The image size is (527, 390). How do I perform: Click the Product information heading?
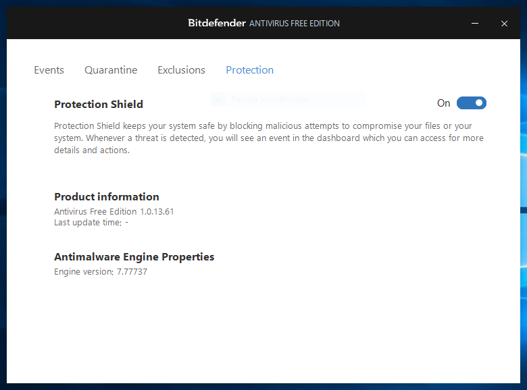107,197
